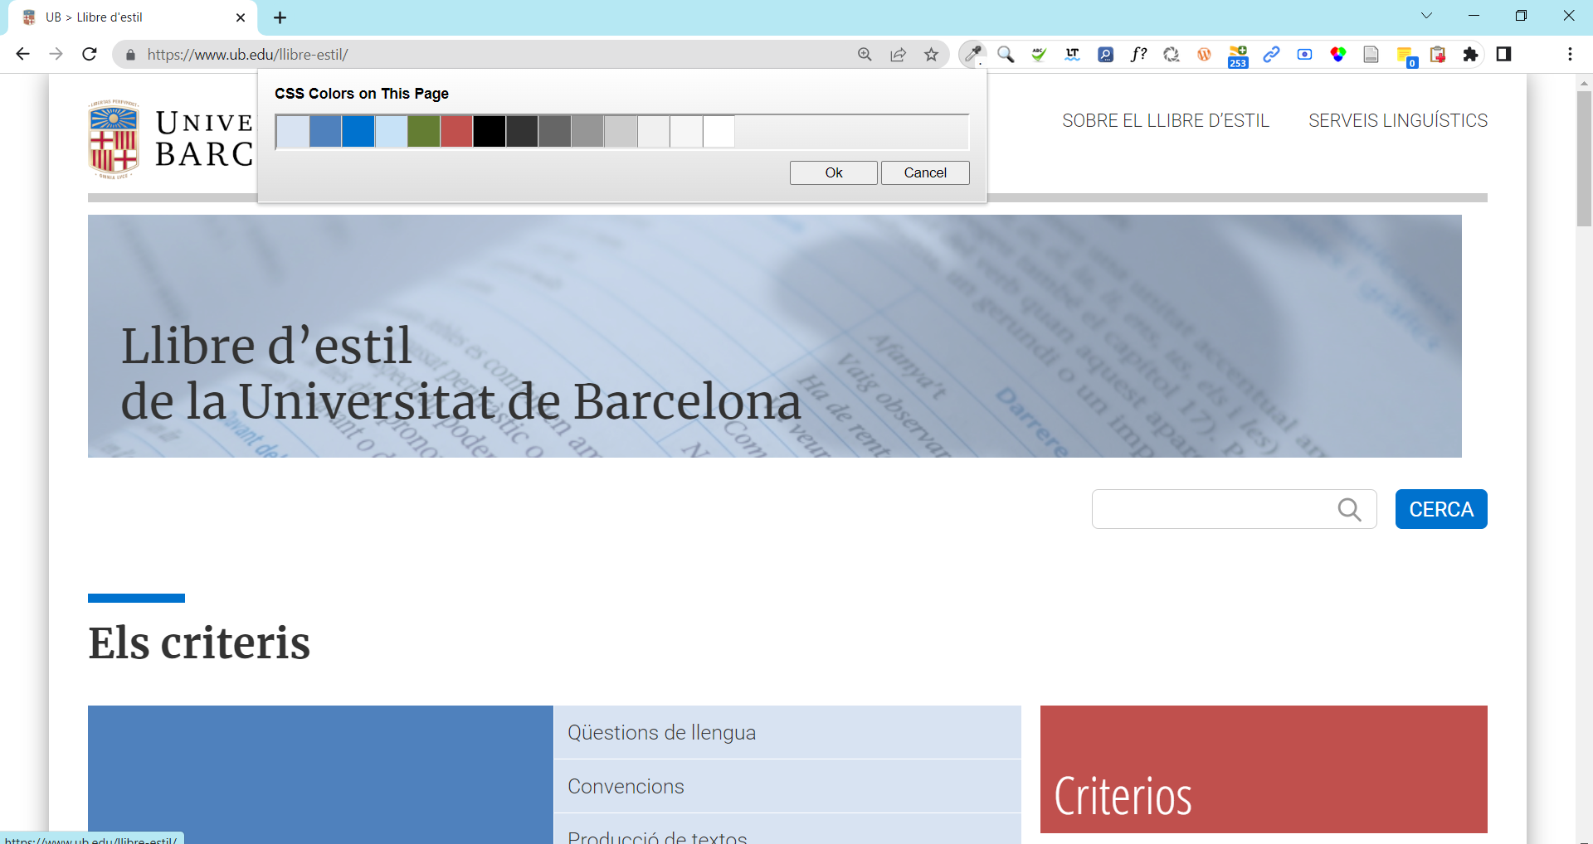
Task: Open the magnifier search extension
Action: pos(1006,55)
